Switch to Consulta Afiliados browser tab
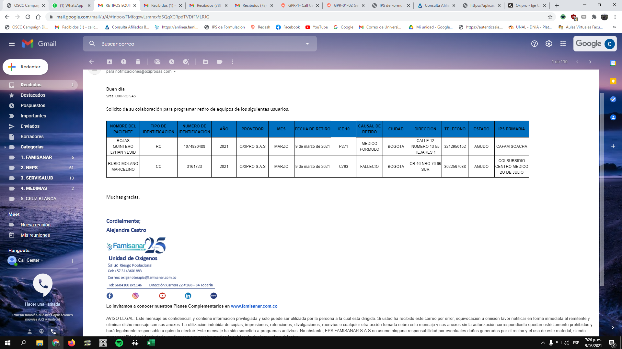This screenshot has height=349, width=622. (x=436, y=5)
